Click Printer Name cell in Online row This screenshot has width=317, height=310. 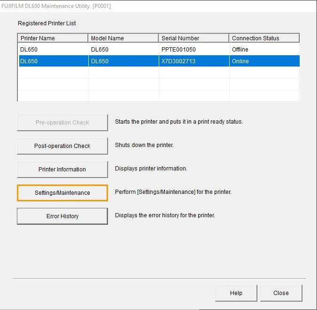coord(54,61)
